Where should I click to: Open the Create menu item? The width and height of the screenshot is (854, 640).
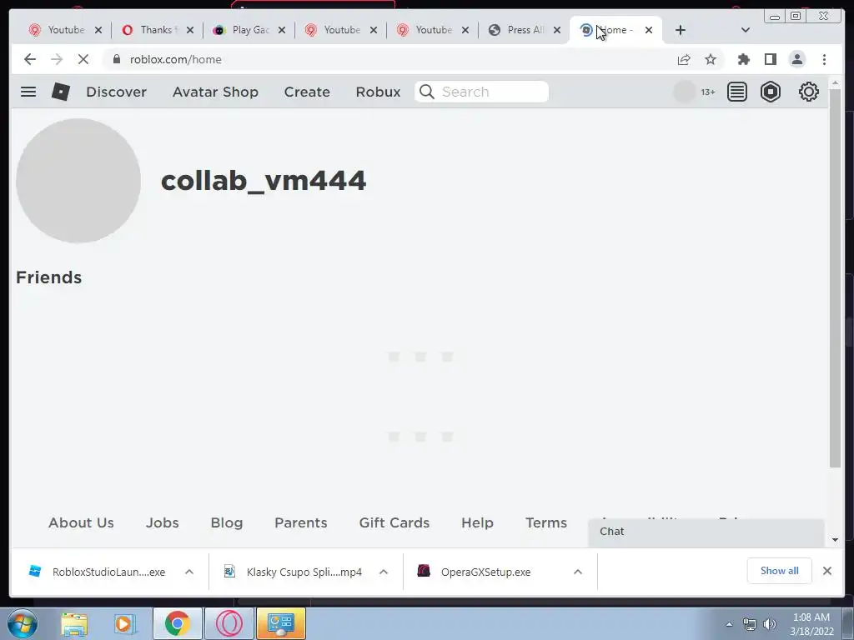coord(307,92)
